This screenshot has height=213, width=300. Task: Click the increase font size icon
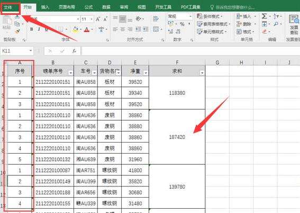(98, 19)
